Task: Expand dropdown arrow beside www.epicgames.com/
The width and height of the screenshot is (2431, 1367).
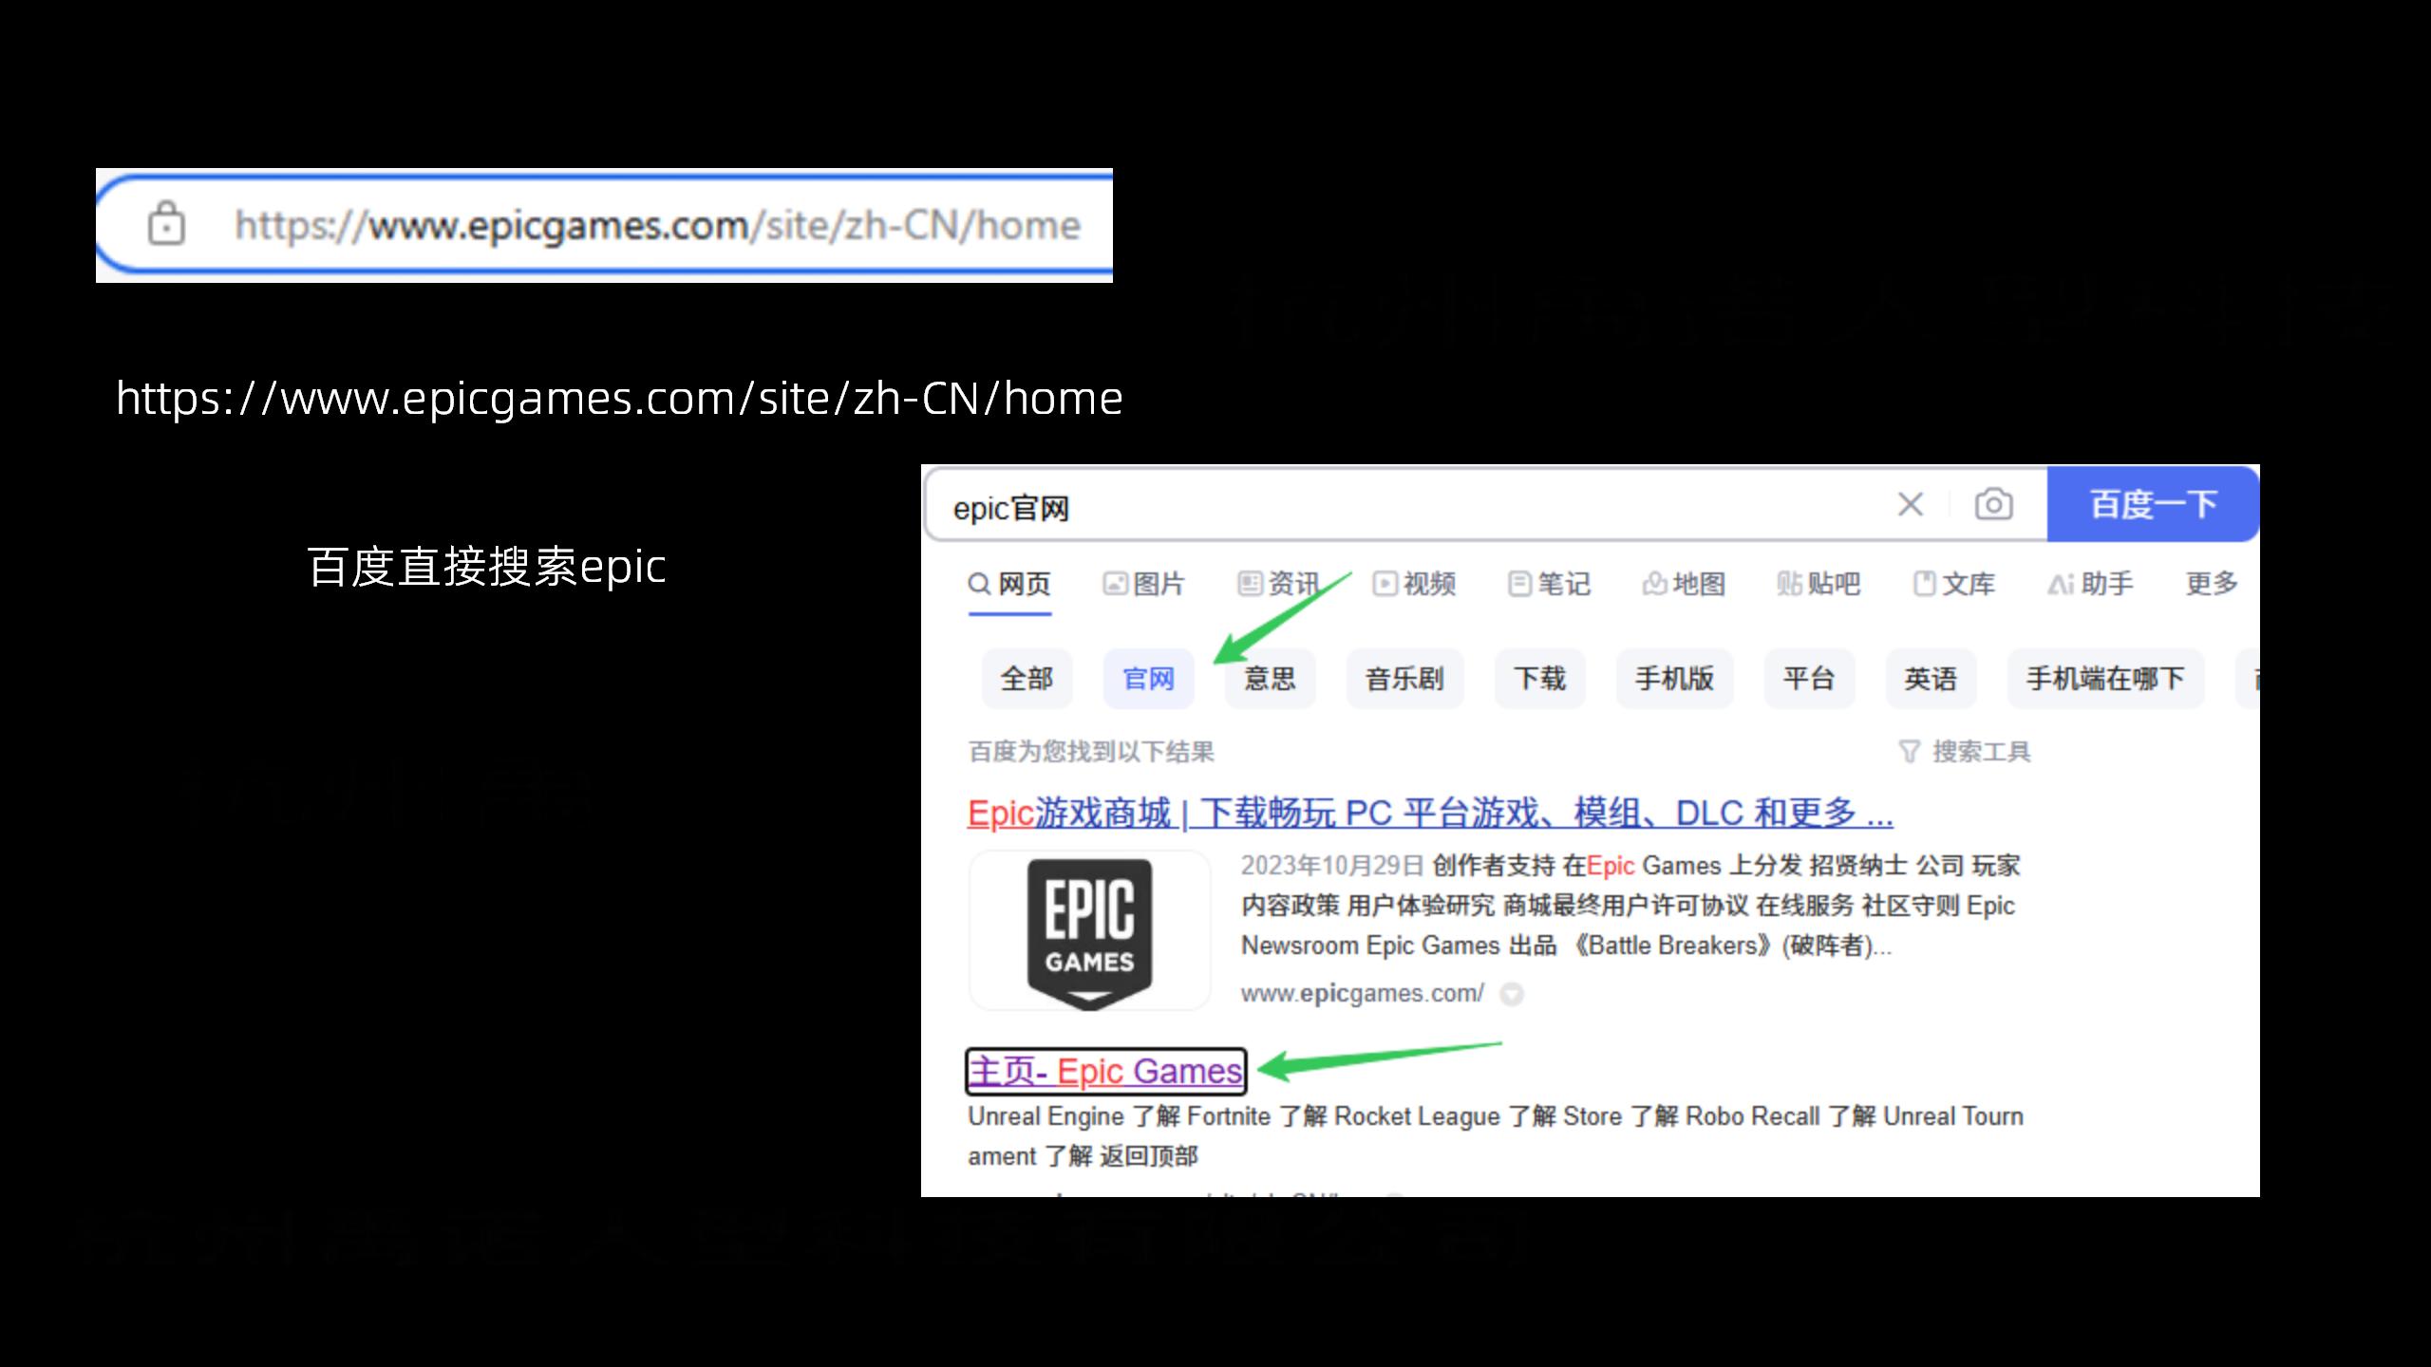Action: [x=1511, y=994]
